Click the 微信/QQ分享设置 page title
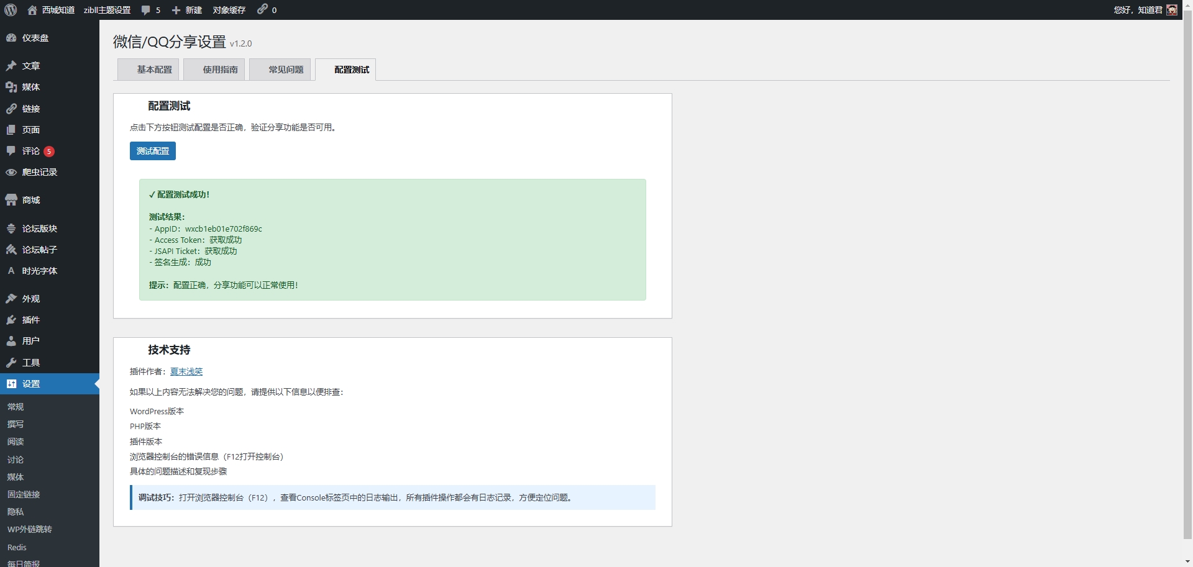This screenshot has width=1193, height=567. (x=170, y=42)
